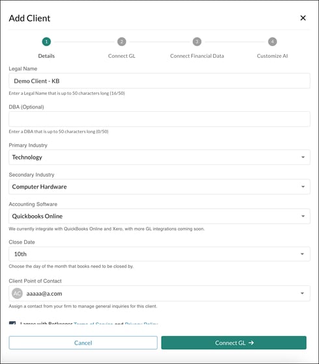Click the AC avatar next to aaaaa@a.com
Screen dimensions: 319x364
(17, 293)
